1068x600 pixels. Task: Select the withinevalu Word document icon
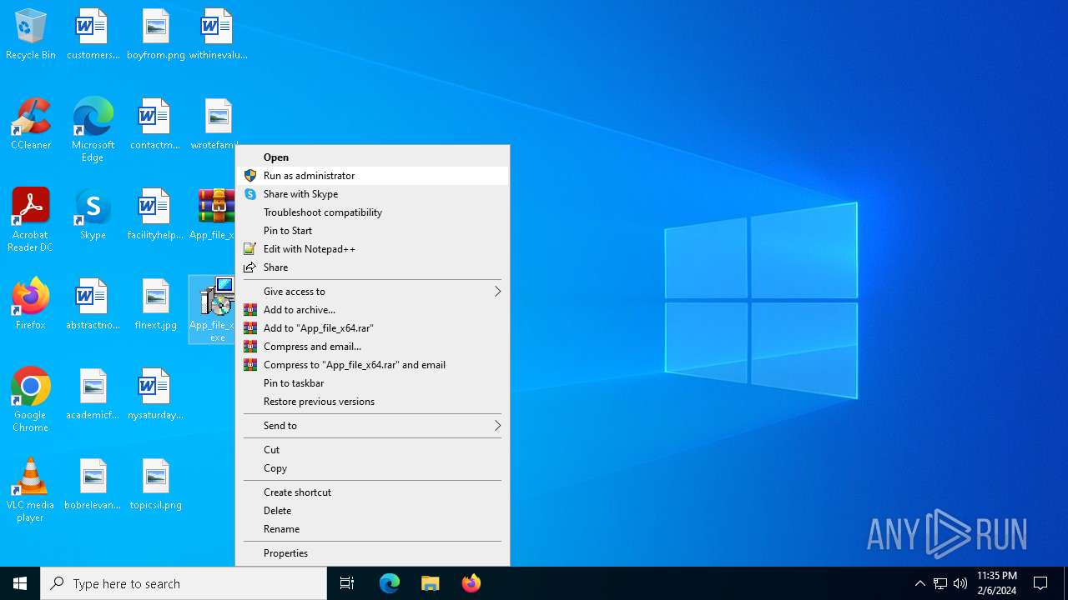point(218,34)
